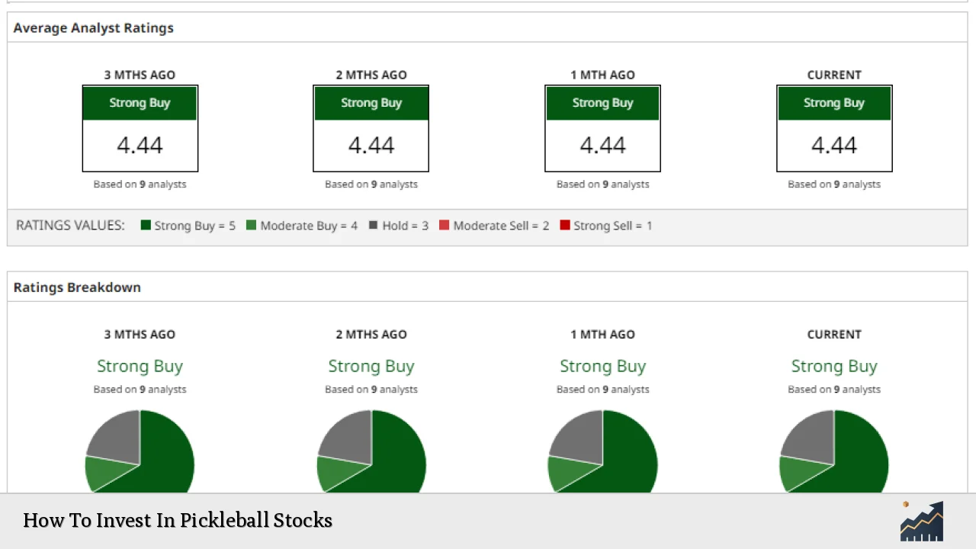
Task: Click the Strong Buy = 5 legend text
Action: pos(194,226)
